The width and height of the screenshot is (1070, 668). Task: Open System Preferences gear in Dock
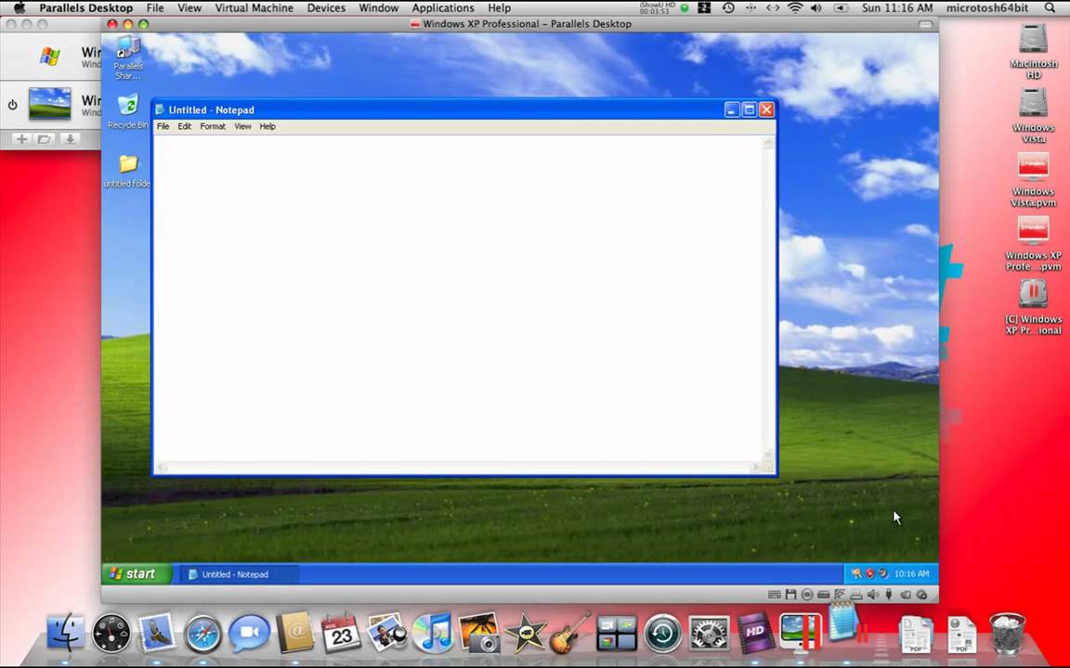coord(709,634)
